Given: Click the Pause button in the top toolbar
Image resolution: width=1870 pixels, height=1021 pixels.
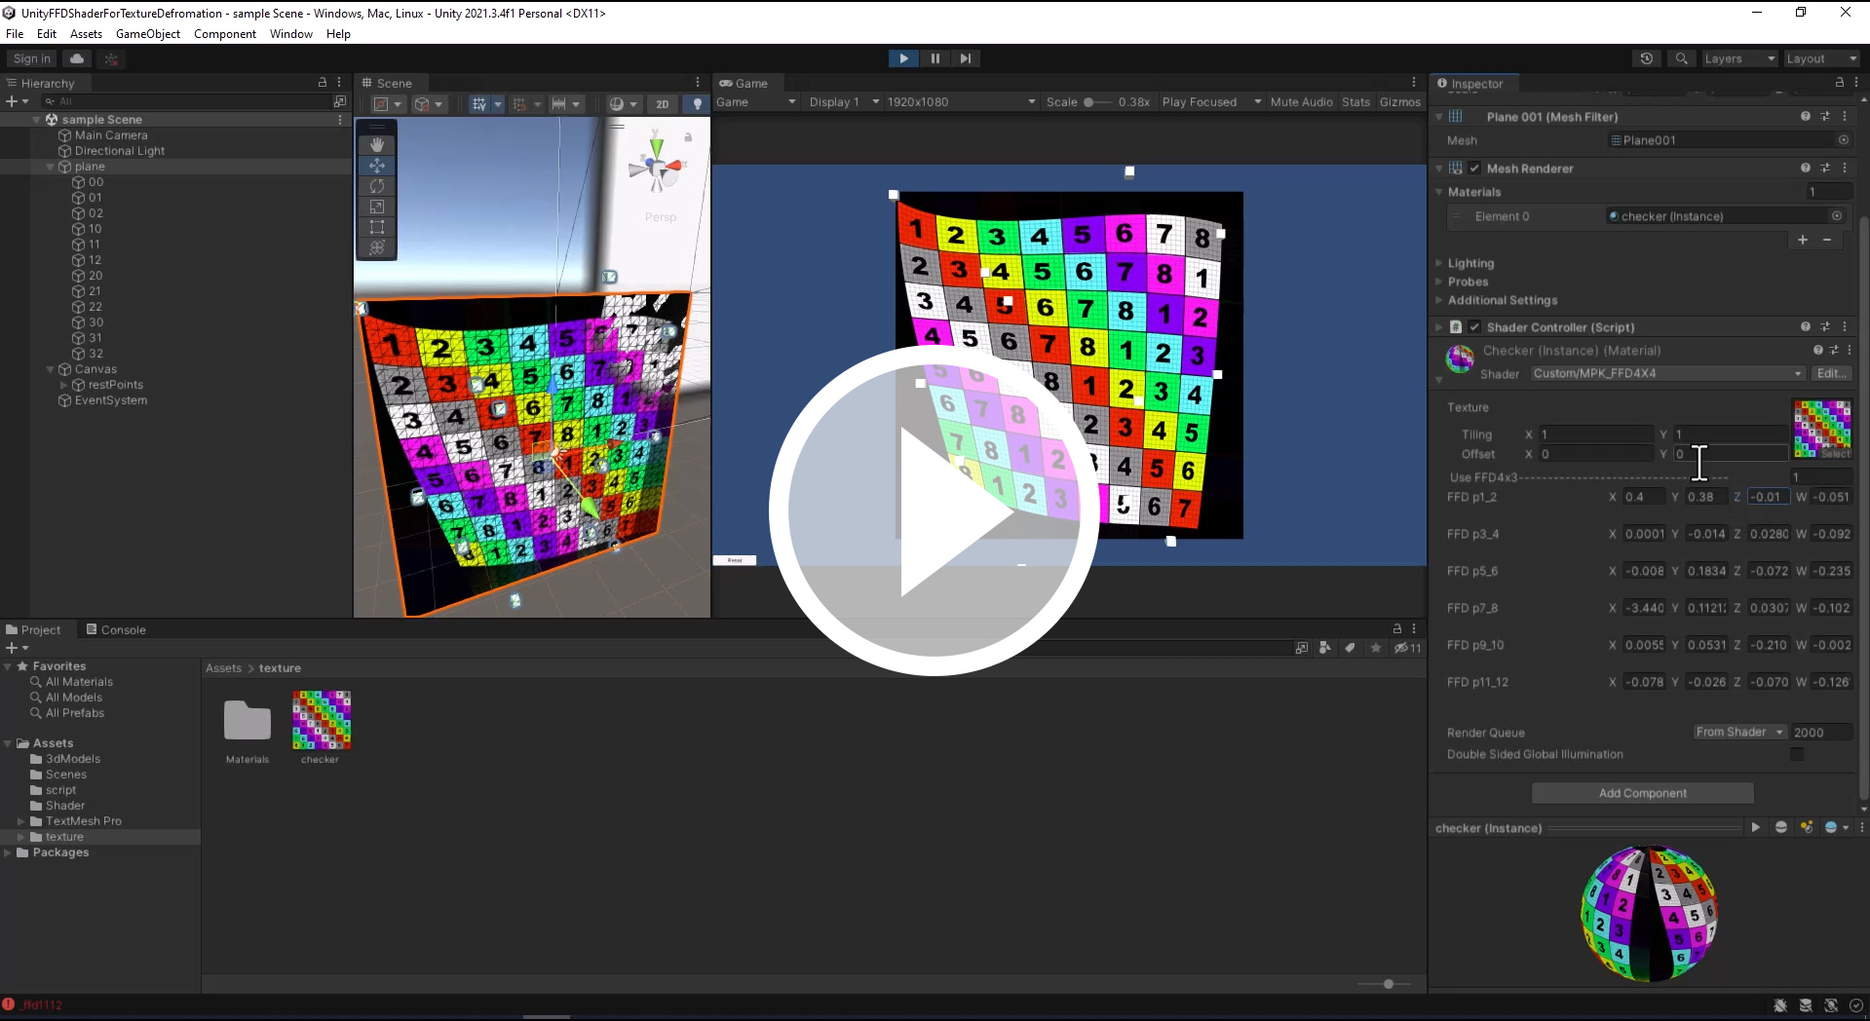Looking at the screenshot, I should [x=935, y=58].
